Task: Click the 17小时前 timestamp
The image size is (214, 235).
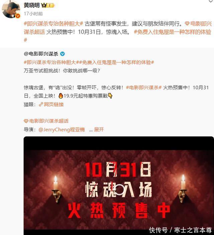Action: tap(33, 14)
